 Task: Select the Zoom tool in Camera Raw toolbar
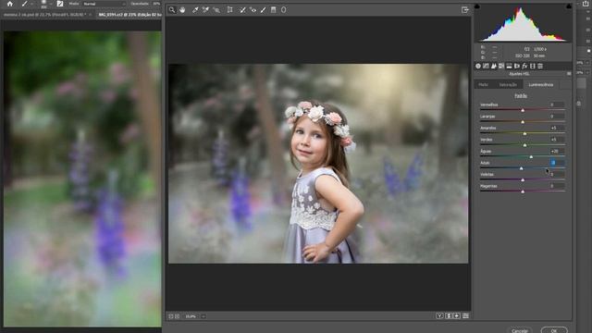[172, 10]
